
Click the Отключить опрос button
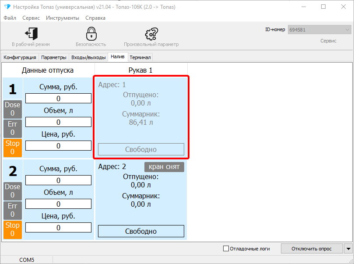(312, 249)
